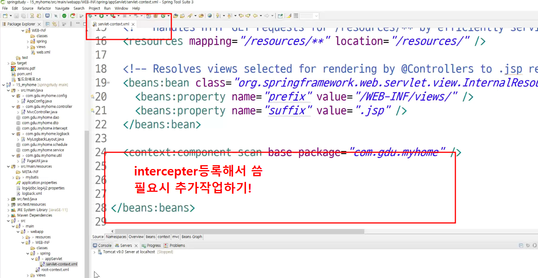The width and height of the screenshot is (538, 278).
Task: Select Jenkins.pdf in Package Explorer
Action: click(26, 68)
